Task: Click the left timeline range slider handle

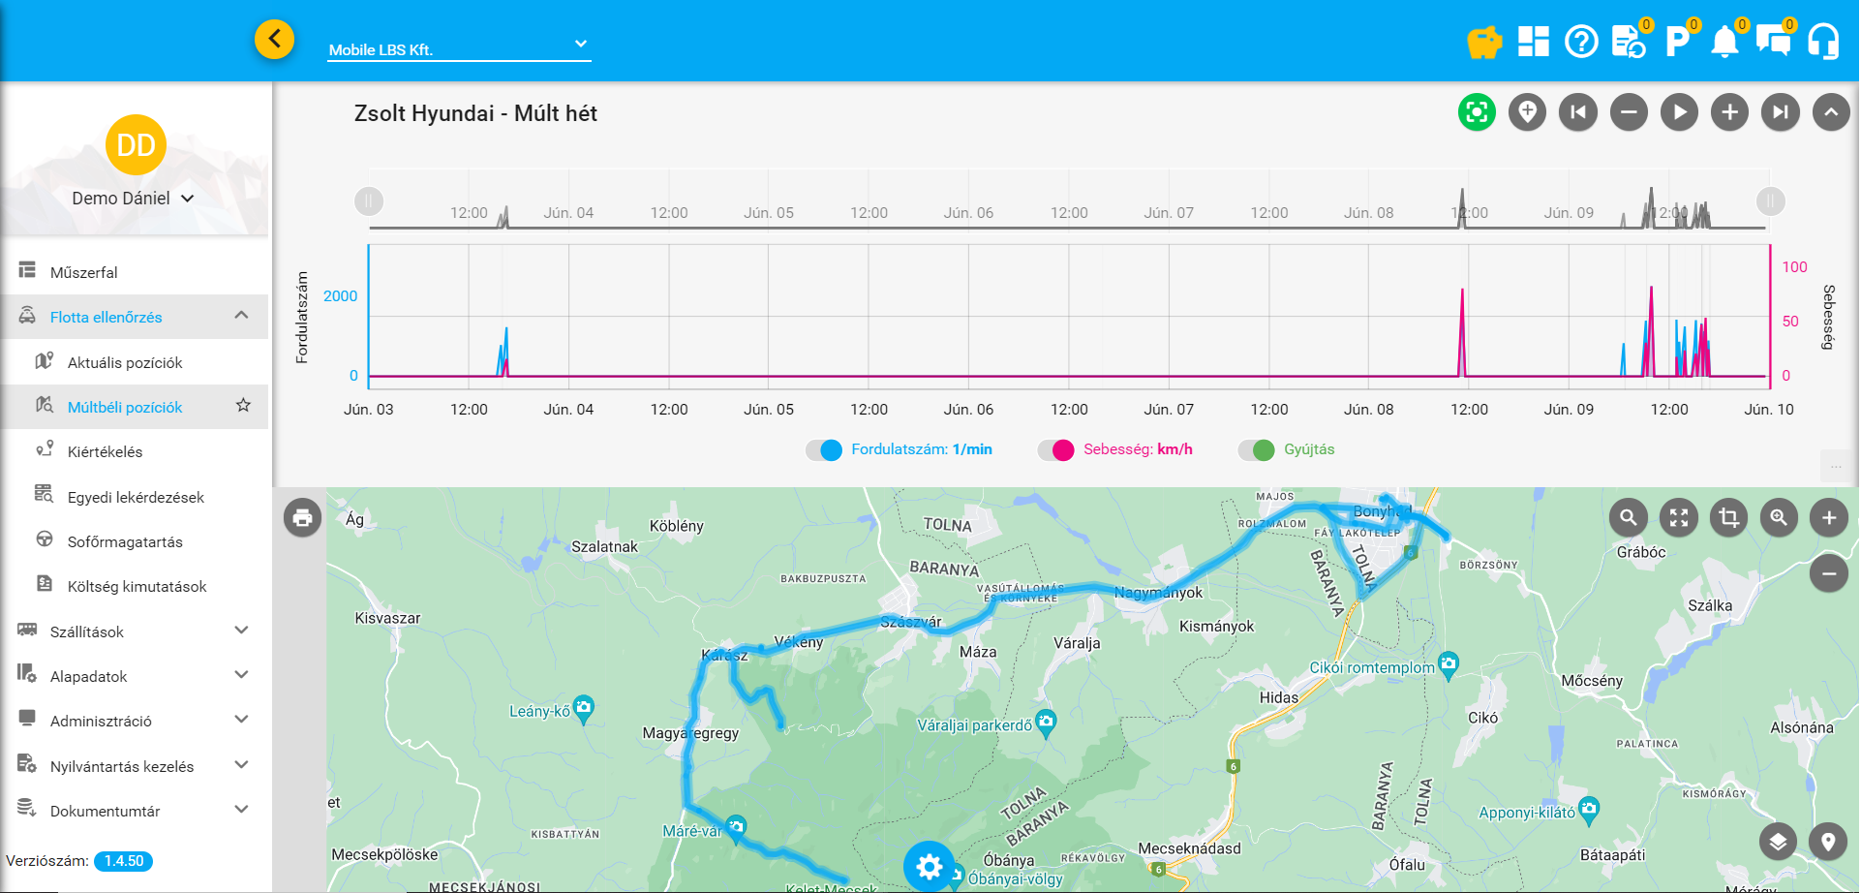Action: (369, 201)
